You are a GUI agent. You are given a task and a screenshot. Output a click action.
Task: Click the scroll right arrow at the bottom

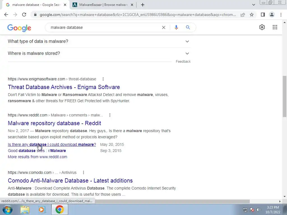(280, 201)
